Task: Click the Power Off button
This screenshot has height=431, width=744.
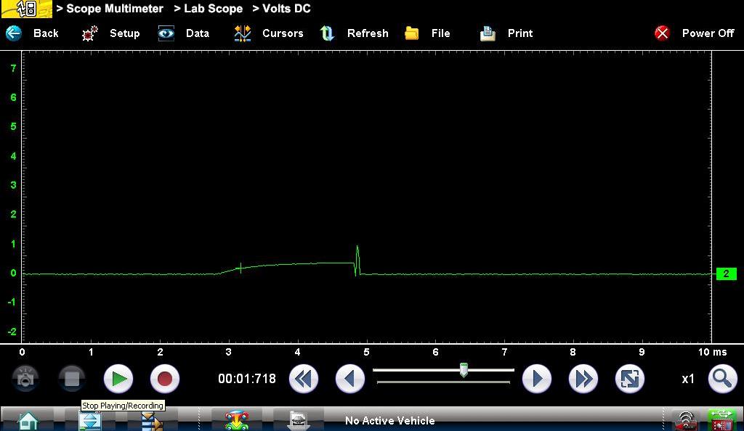Action: point(695,33)
